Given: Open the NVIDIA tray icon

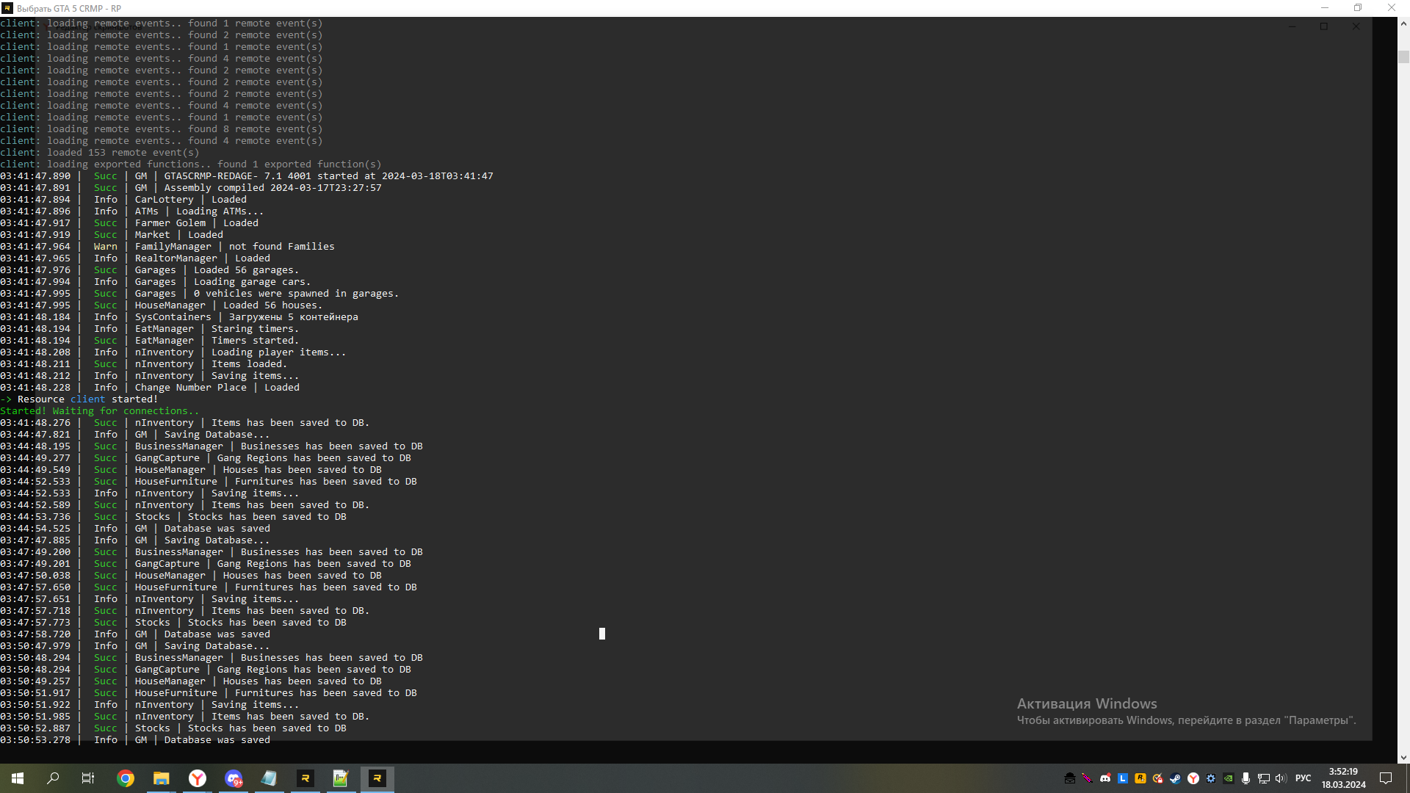Looking at the screenshot, I should [1229, 778].
